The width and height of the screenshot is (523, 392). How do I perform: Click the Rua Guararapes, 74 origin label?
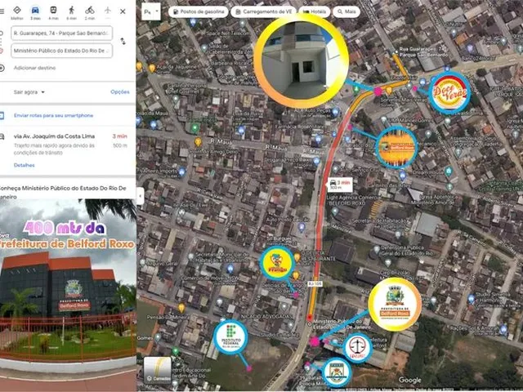[422, 52]
